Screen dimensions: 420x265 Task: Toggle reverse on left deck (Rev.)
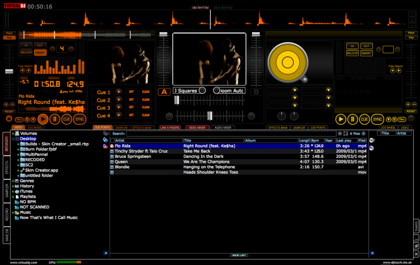pyautogui.click(x=19, y=119)
